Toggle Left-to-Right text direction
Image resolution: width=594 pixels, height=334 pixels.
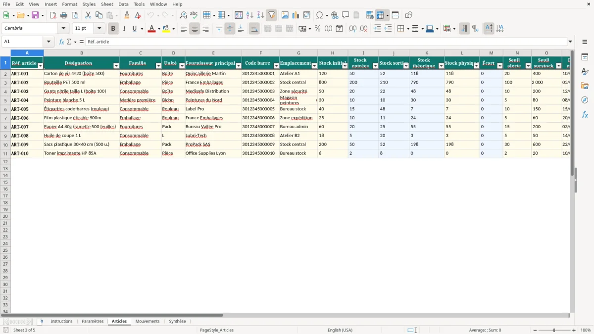point(464,29)
